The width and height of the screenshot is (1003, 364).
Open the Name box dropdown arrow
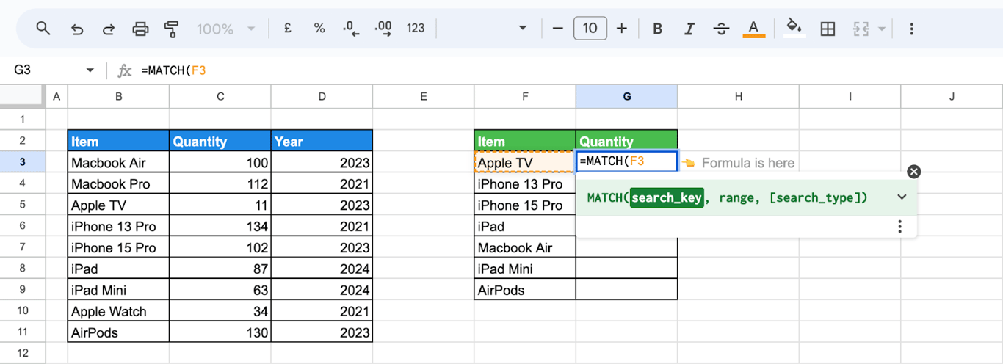coord(90,70)
